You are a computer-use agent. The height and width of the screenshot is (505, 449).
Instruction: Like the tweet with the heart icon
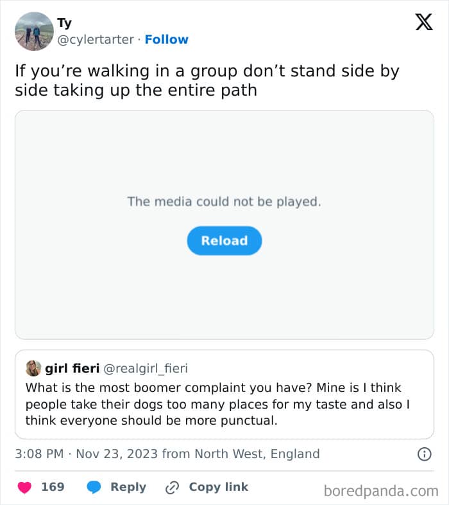coord(24,487)
